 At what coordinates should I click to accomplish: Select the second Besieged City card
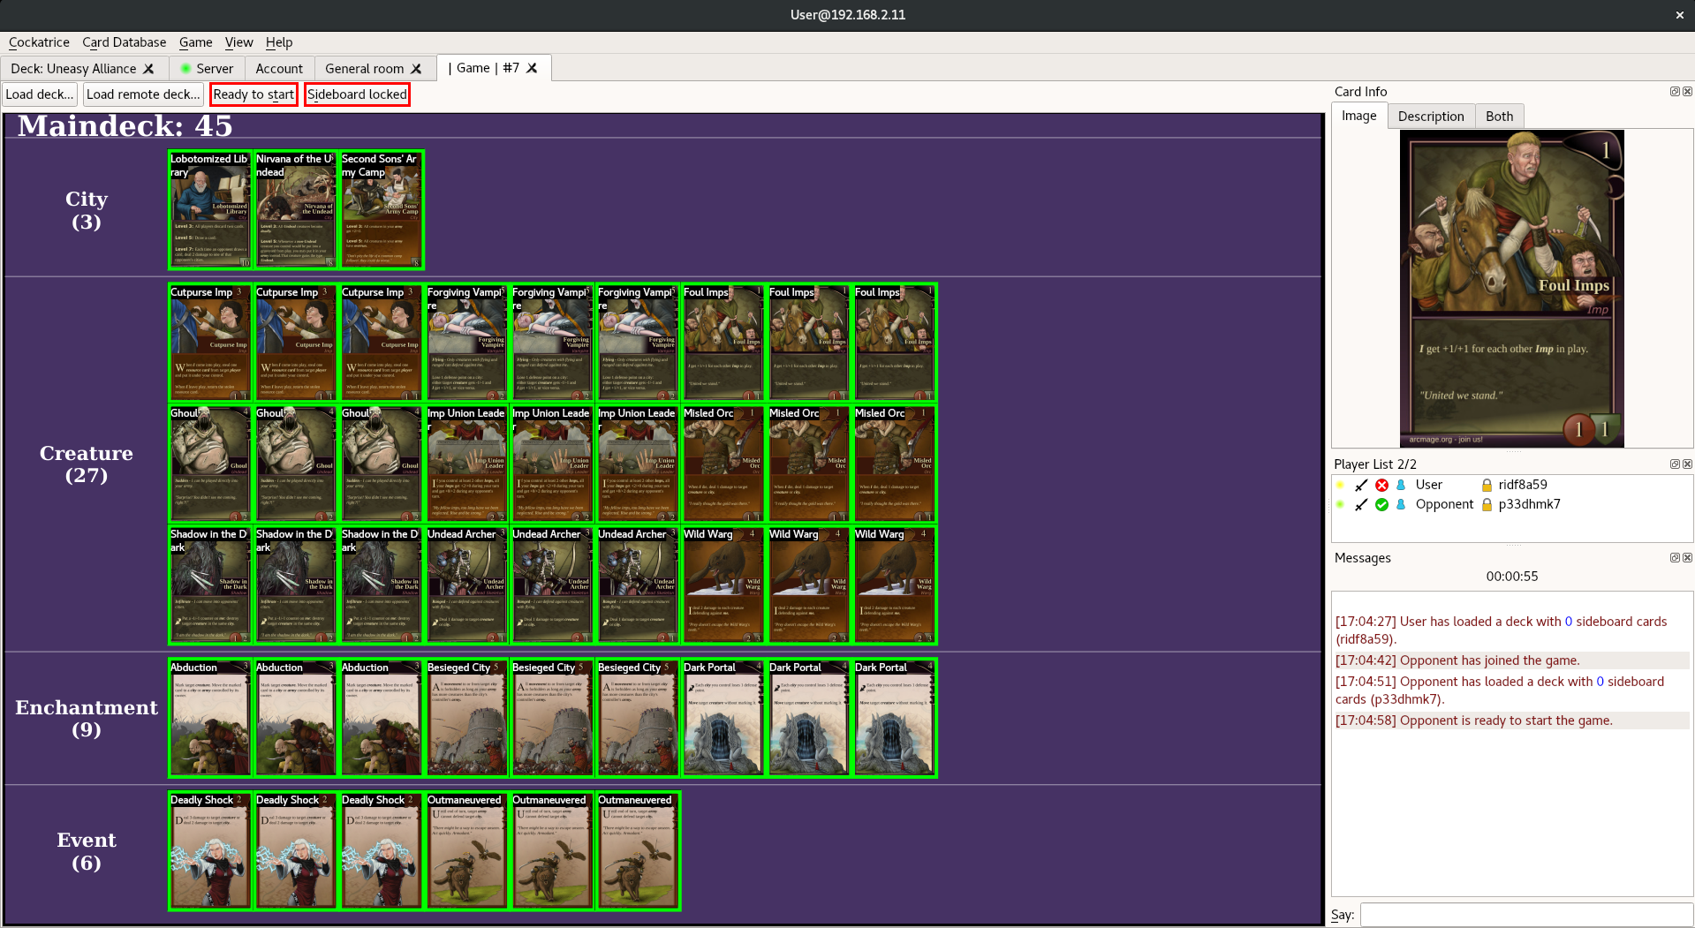click(552, 718)
